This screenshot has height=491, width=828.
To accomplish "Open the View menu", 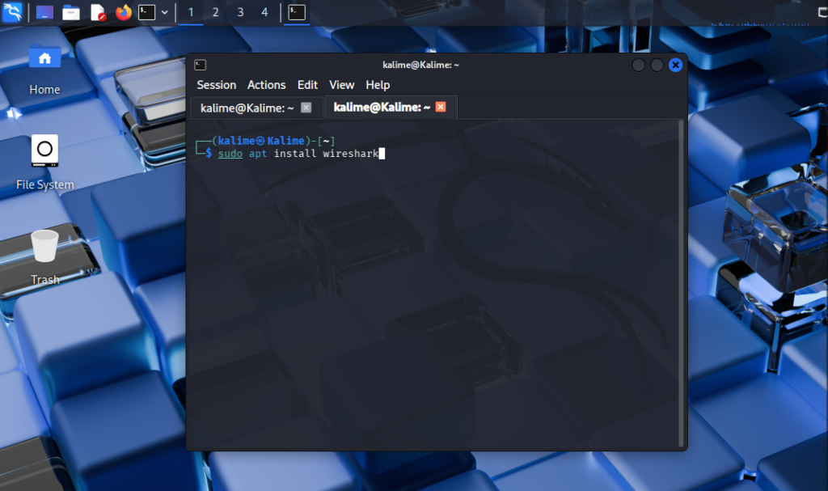I will pos(341,85).
